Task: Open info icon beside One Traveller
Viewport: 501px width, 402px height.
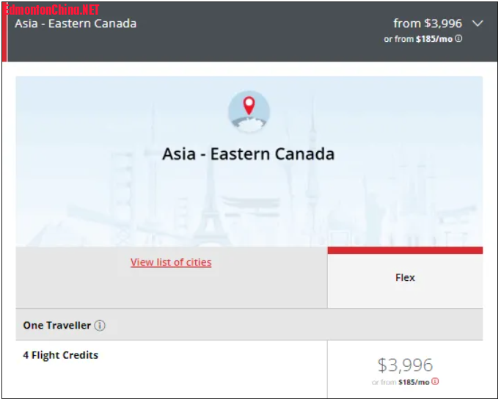Action: click(100, 325)
